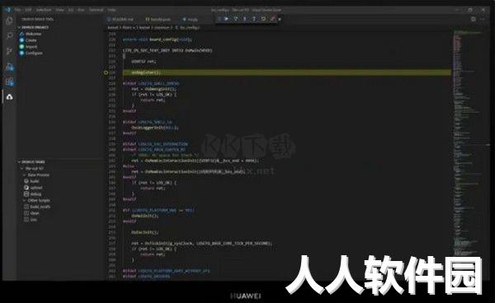Click the debug Step Over button
Image resolution: width=495 pixels, height=303 pixels.
click(x=235, y=19)
